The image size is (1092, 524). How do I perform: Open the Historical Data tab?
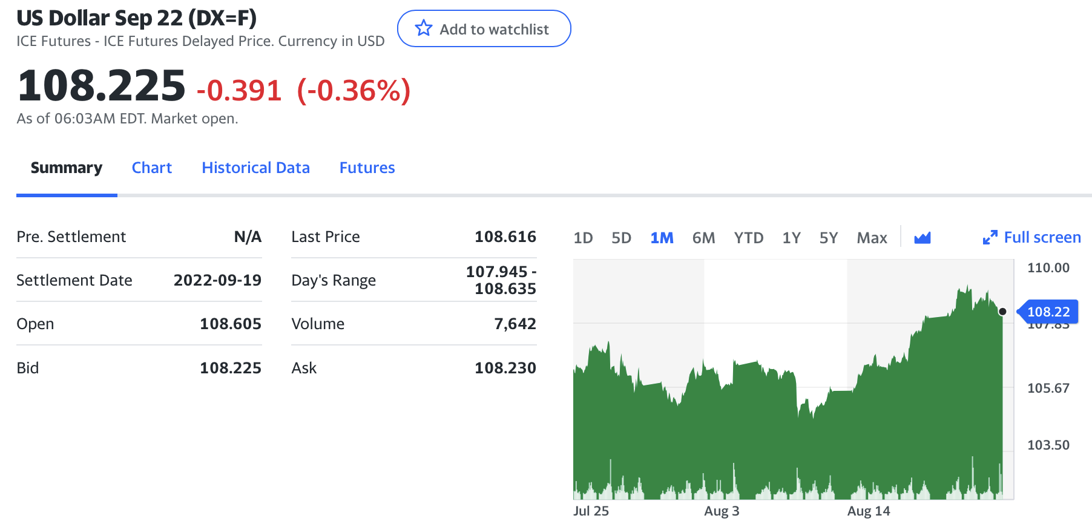pos(255,168)
